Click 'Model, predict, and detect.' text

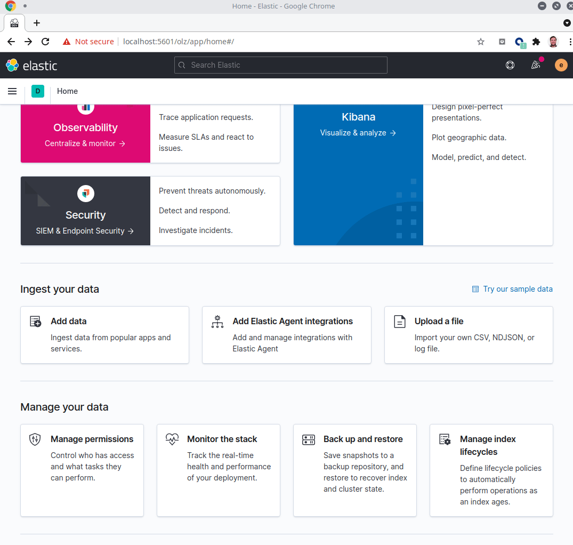pos(479,157)
